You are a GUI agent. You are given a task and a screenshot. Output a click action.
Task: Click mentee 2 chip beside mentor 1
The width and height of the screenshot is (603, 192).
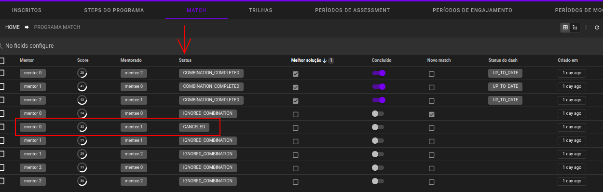pos(134,154)
